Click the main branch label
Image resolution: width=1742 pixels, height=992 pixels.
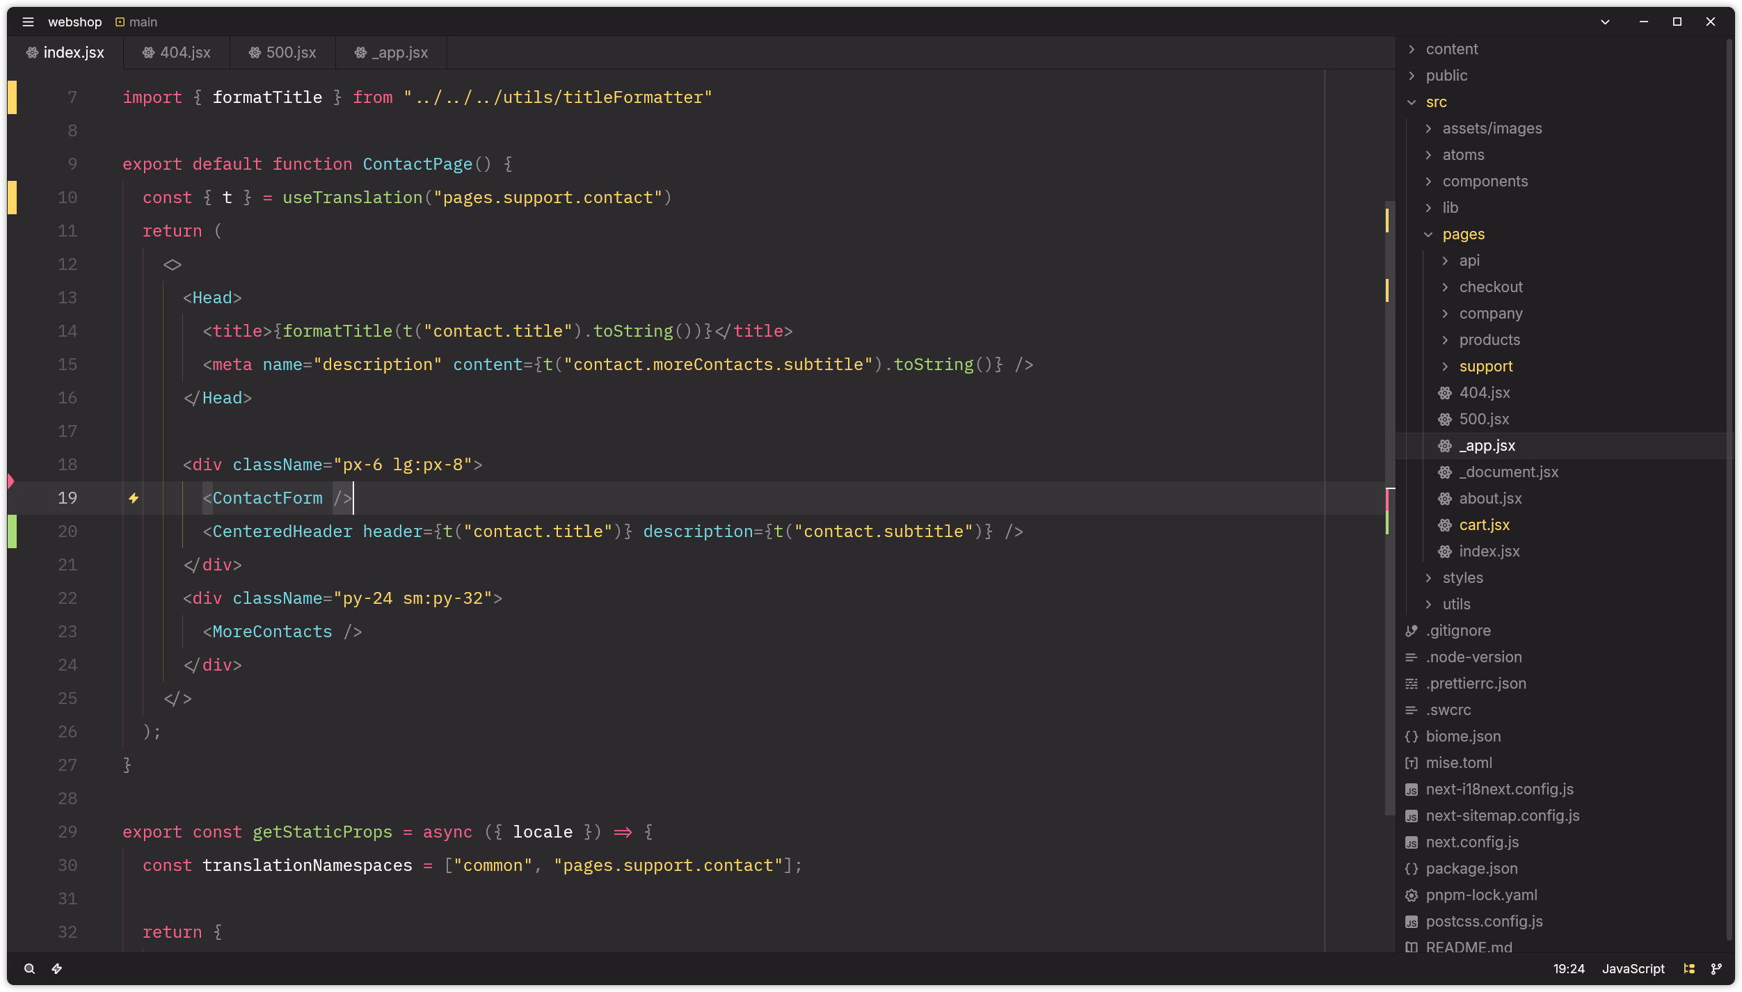click(x=143, y=22)
